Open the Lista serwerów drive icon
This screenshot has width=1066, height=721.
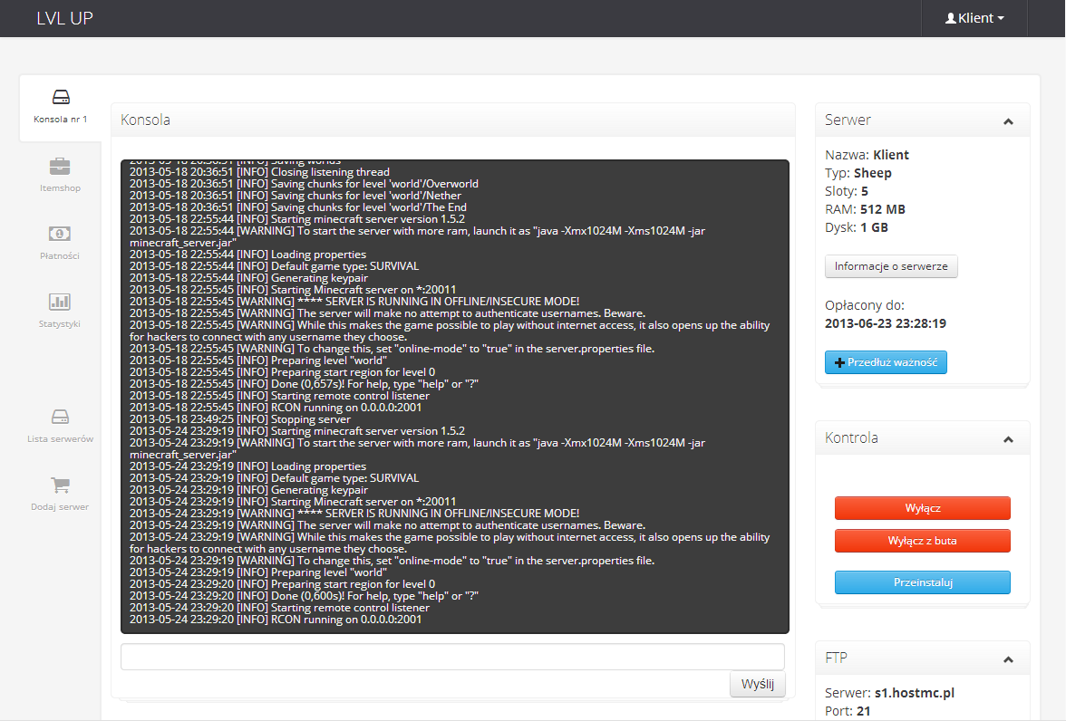[x=60, y=417]
